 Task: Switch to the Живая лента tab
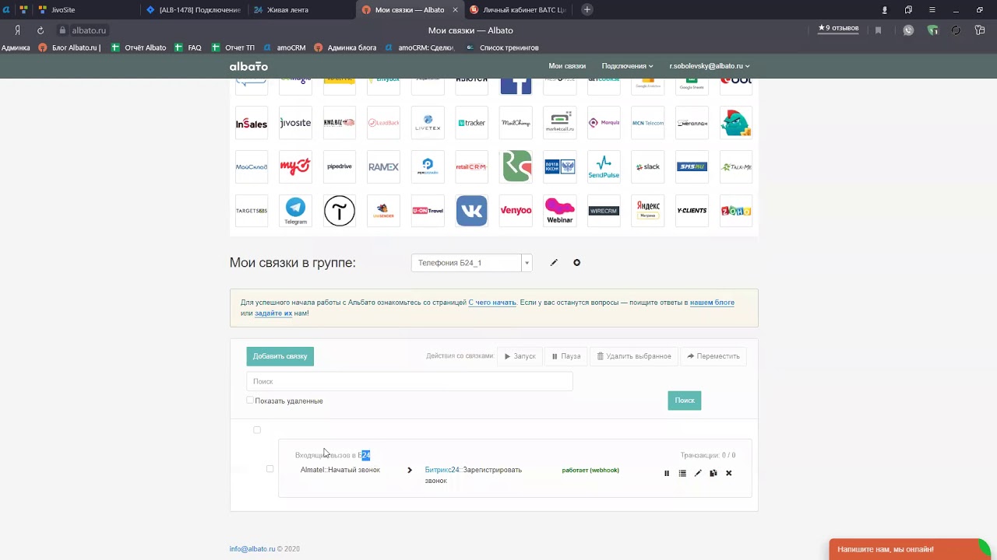(302, 10)
